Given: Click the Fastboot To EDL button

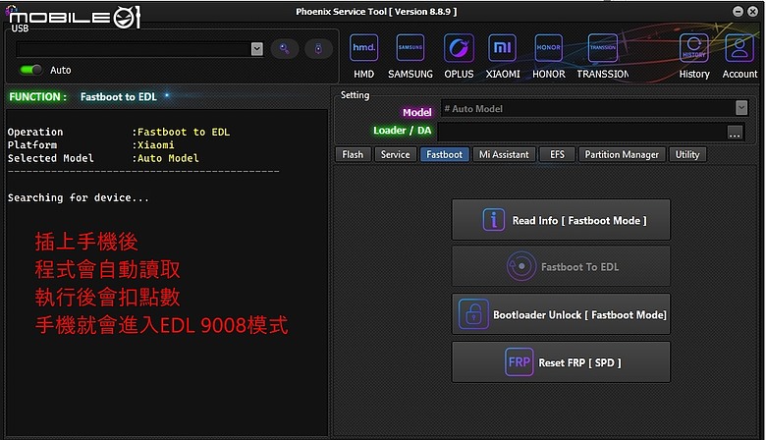Looking at the screenshot, I should coord(561,266).
